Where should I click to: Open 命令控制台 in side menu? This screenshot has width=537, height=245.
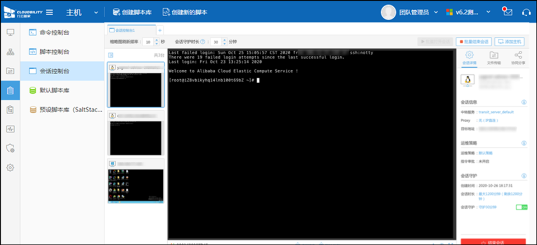click(x=54, y=32)
